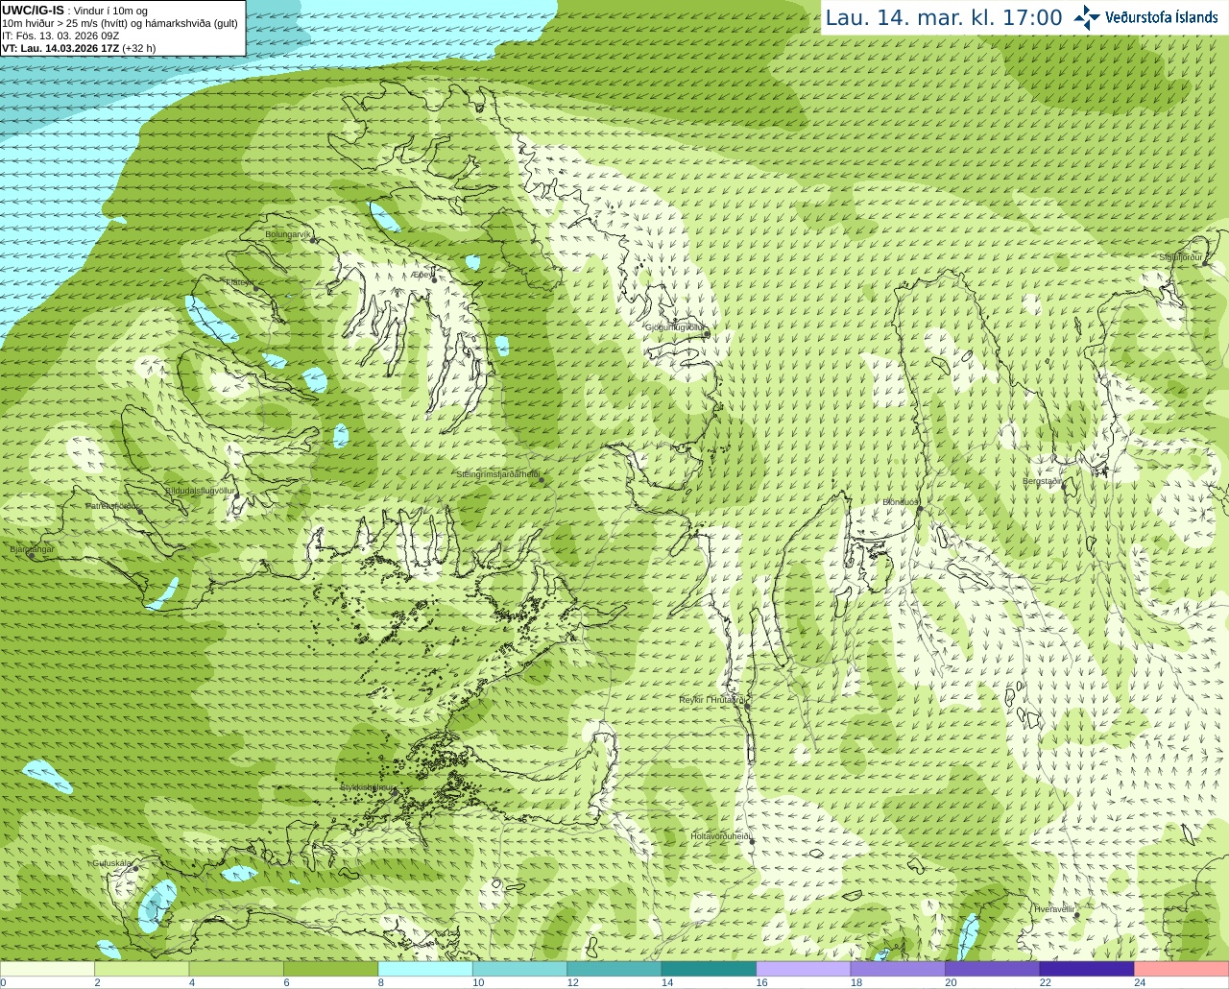This screenshot has width=1229, height=989.
Task: Click the Bolungarvík station label
Action: click(289, 234)
